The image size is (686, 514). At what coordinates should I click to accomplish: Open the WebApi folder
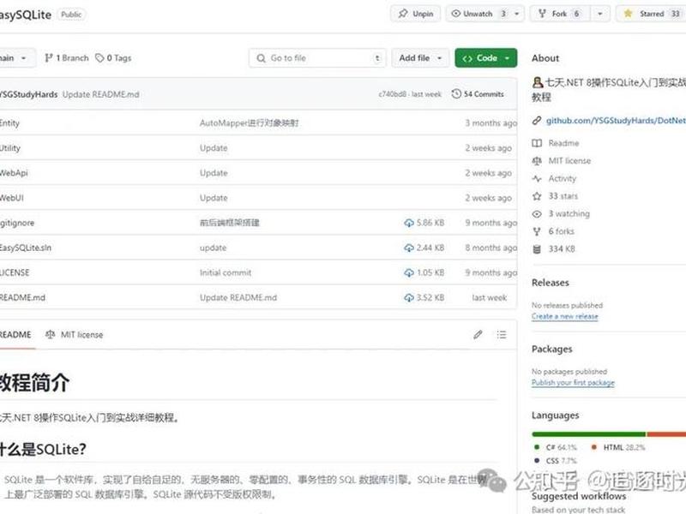[14, 173]
